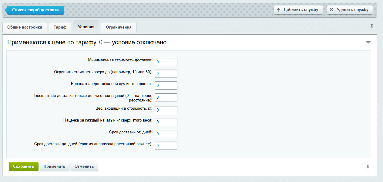Image resolution: width=383 pixels, height=182 pixels.
Task: Click the pushpin icon beside the Отменить button
Action: click(368, 167)
